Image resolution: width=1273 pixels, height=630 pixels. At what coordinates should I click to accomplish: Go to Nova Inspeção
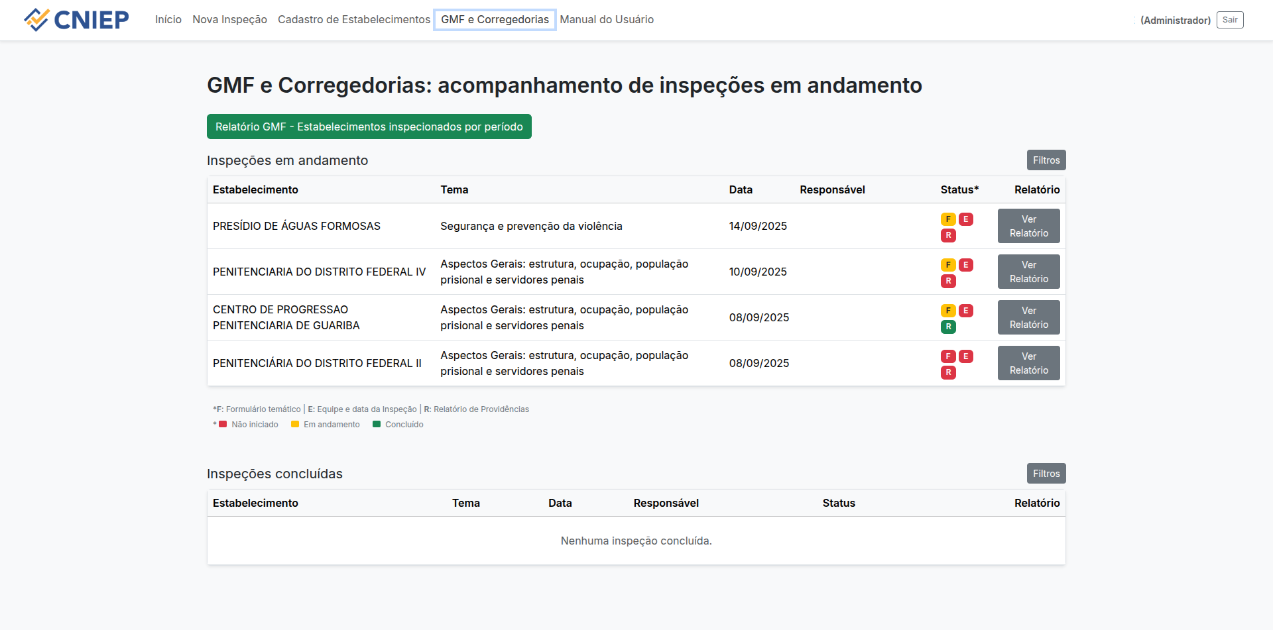pyautogui.click(x=229, y=20)
